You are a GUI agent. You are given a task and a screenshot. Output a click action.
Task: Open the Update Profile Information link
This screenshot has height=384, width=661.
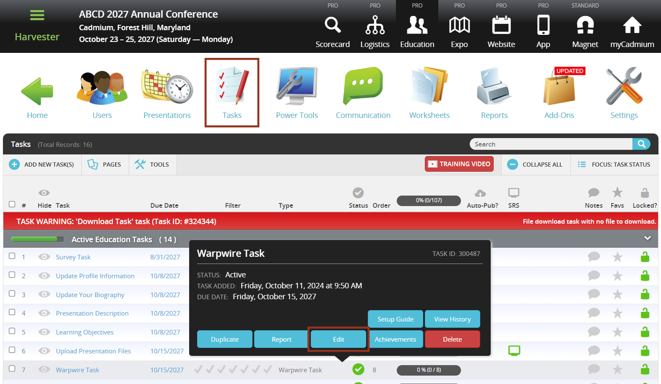point(95,276)
